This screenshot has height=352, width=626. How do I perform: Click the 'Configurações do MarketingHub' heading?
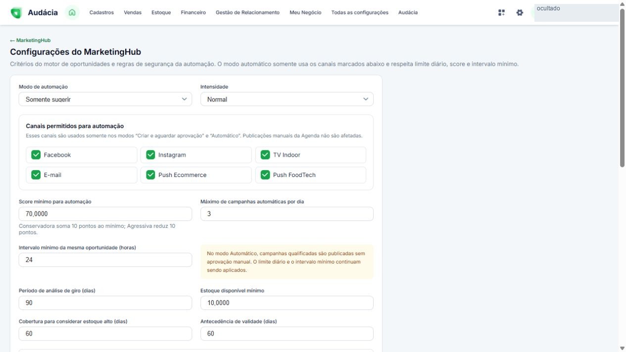pos(76,52)
